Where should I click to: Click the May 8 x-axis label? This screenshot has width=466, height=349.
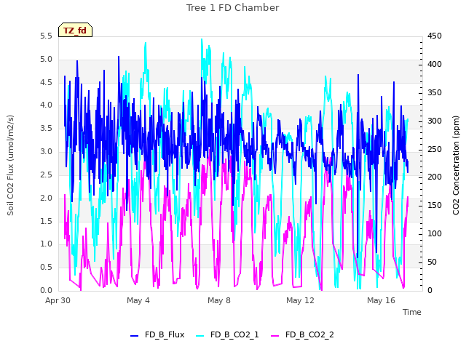219,300
